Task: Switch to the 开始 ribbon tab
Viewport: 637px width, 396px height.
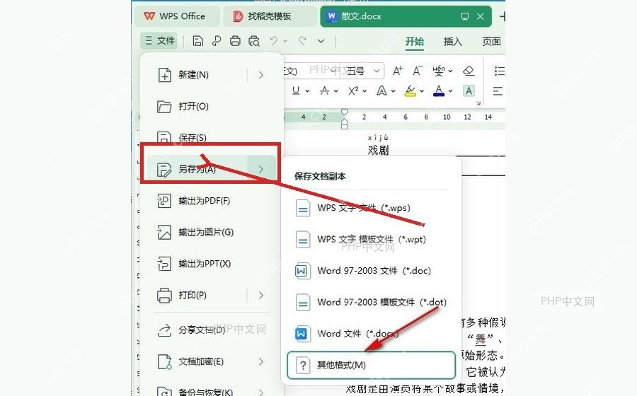Action: coord(414,42)
